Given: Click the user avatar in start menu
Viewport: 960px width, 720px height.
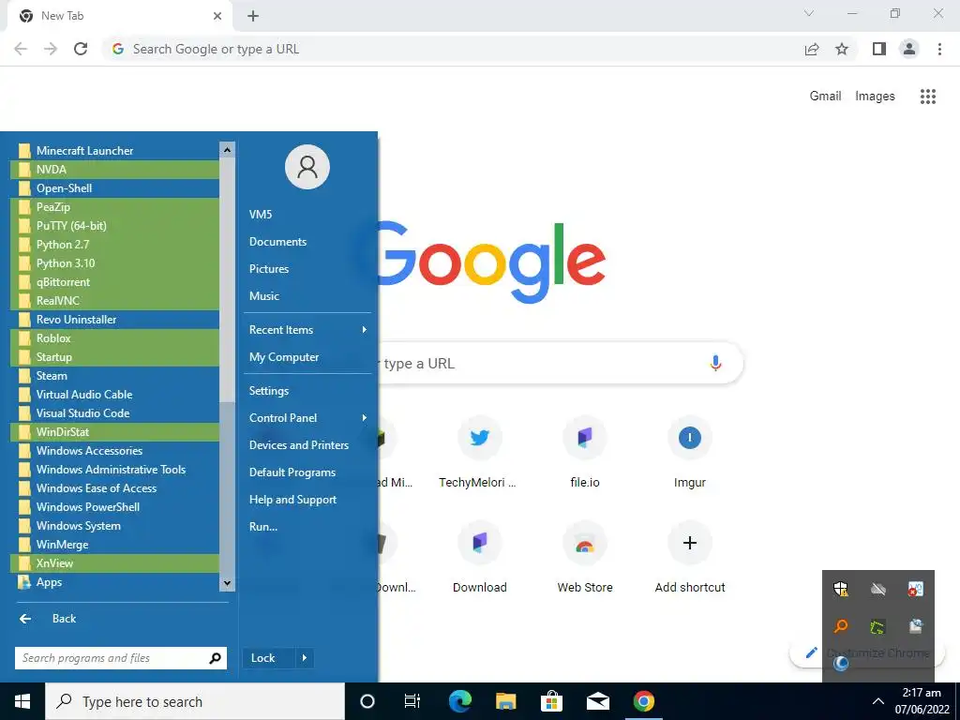Looking at the screenshot, I should [307, 167].
